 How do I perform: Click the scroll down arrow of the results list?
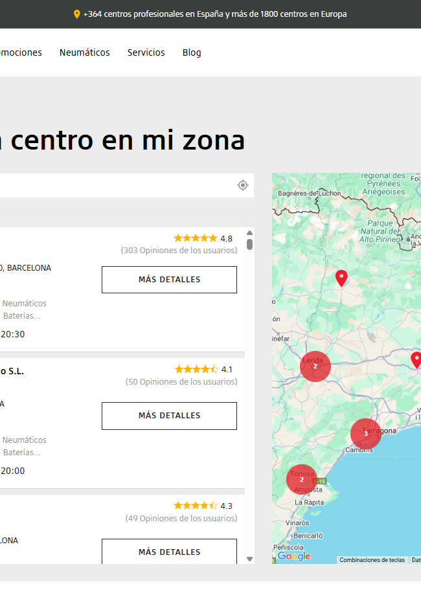[x=250, y=559]
